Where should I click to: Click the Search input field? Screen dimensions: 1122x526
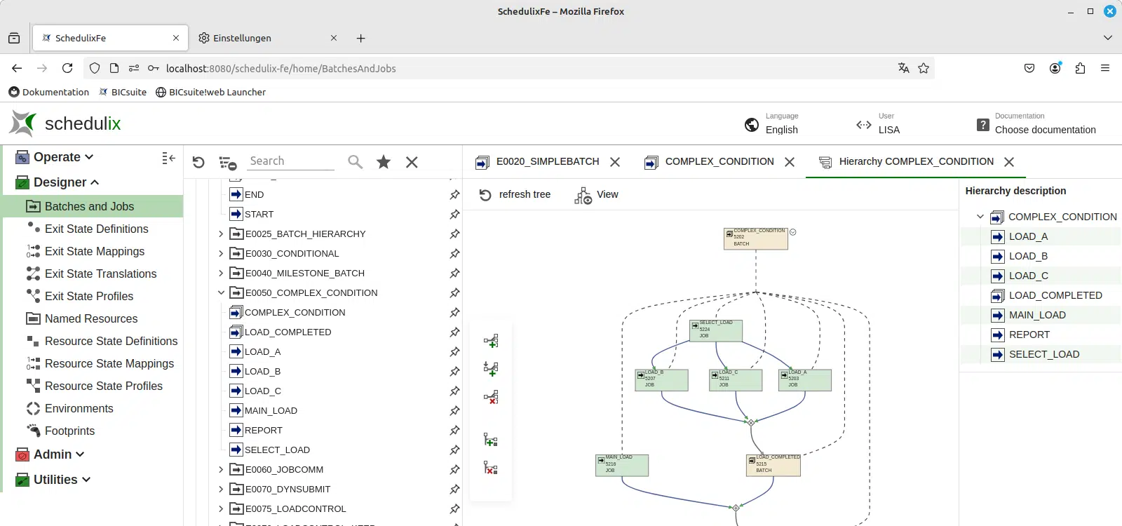(x=290, y=161)
